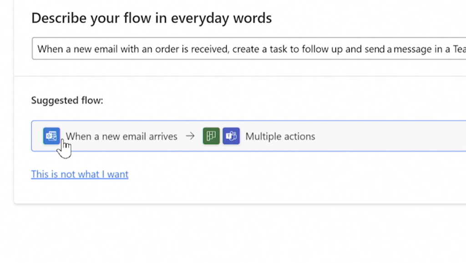Select the 'Multiple actions' label
This screenshot has width=466, height=263.
[x=280, y=137]
